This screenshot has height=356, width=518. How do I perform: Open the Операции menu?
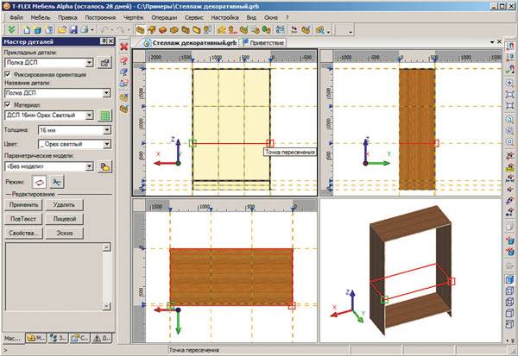coord(164,17)
